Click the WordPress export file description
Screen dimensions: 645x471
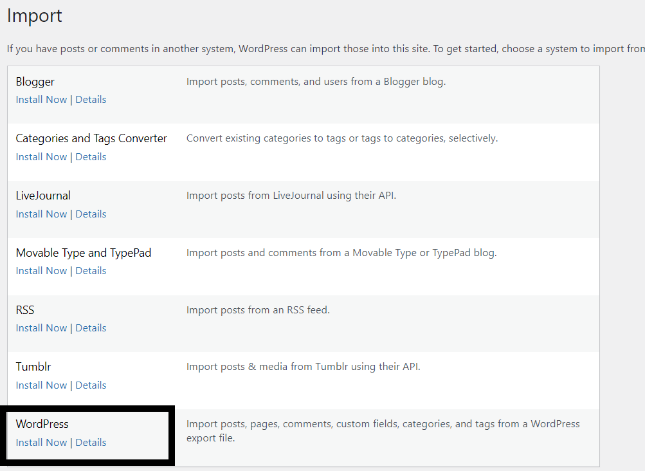[x=383, y=431]
